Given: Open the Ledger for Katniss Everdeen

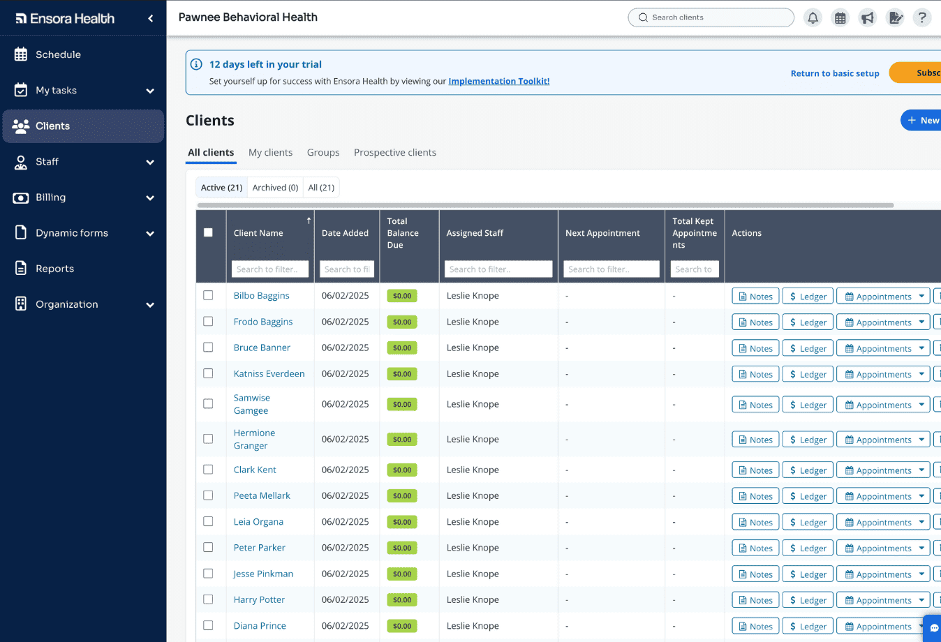Looking at the screenshot, I should coord(807,373).
